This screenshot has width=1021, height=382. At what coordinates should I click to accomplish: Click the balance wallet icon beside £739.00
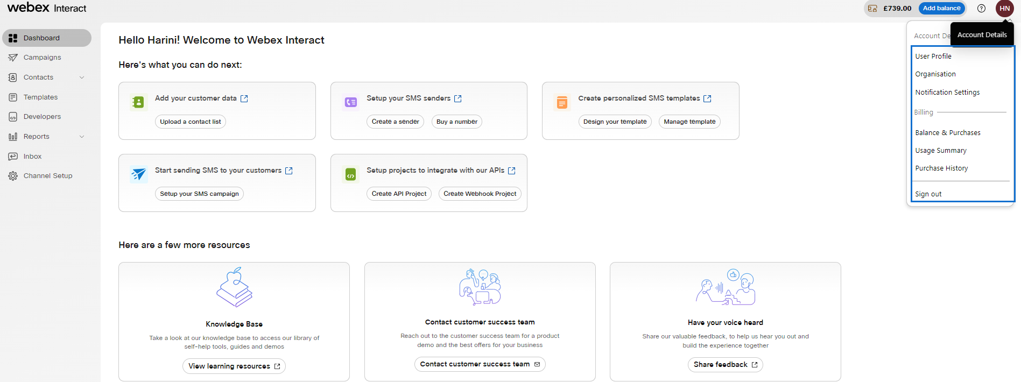pyautogui.click(x=872, y=9)
